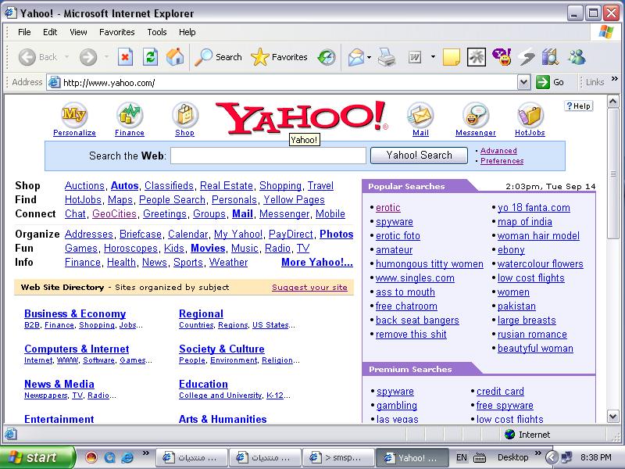Image resolution: width=625 pixels, height=469 pixels.
Task: Open the Back button history dropdown
Action: tap(66, 57)
